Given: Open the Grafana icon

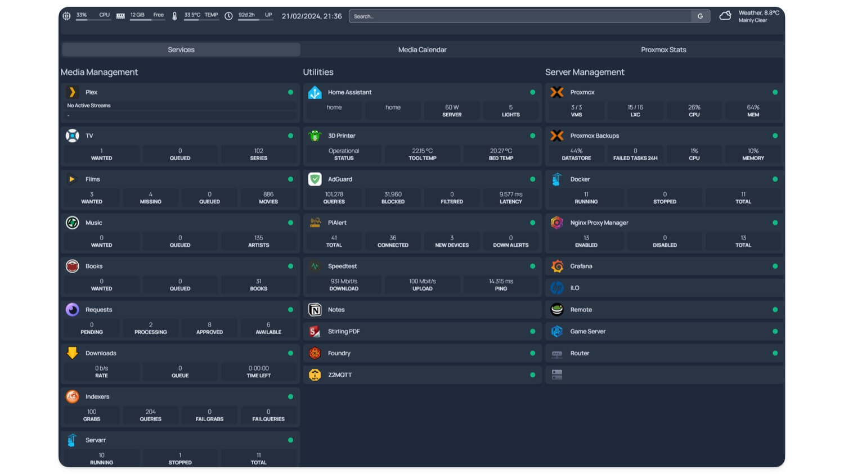Looking at the screenshot, I should point(557,266).
